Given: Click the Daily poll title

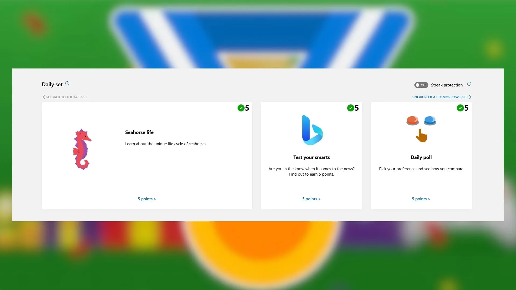Looking at the screenshot, I should (x=421, y=157).
